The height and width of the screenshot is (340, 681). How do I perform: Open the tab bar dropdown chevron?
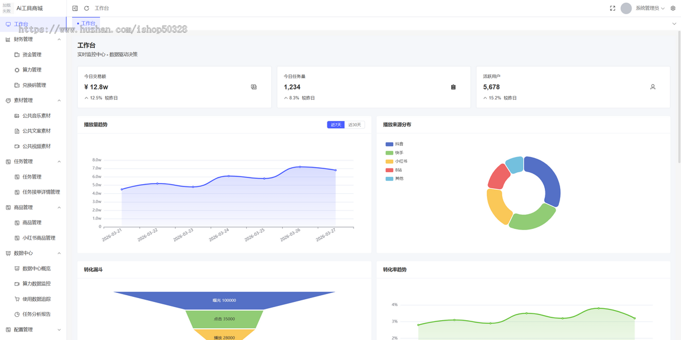pyautogui.click(x=674, y=24)
